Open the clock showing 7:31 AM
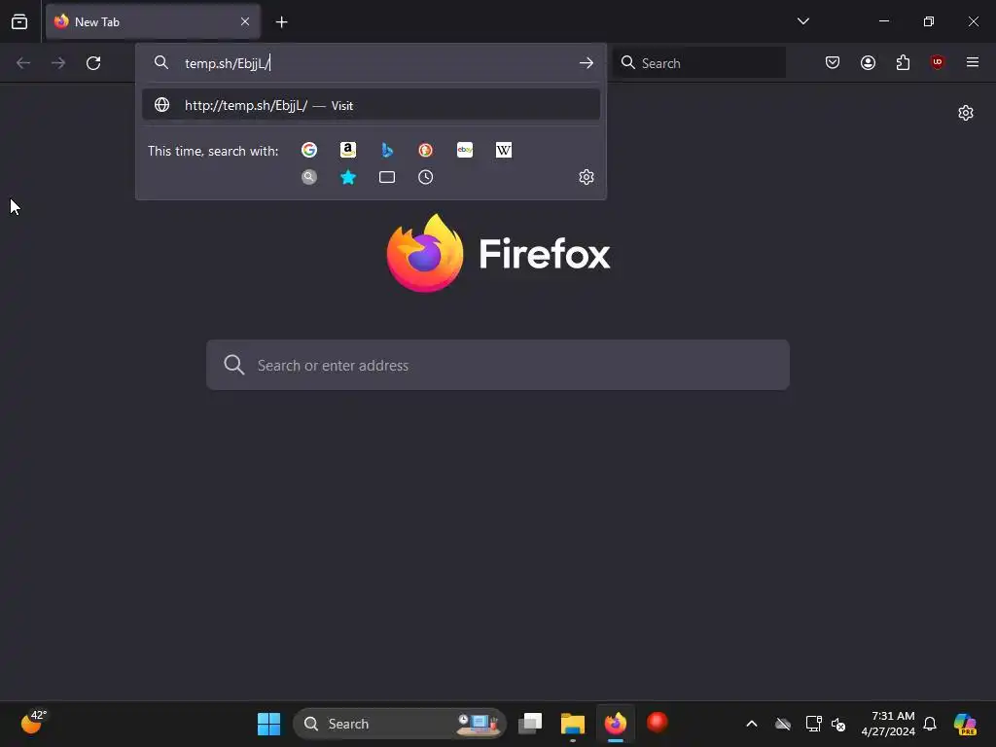Image resolution: width=996 pixels, height=747 pixels. pyautogui.click(x=888, y=724)
